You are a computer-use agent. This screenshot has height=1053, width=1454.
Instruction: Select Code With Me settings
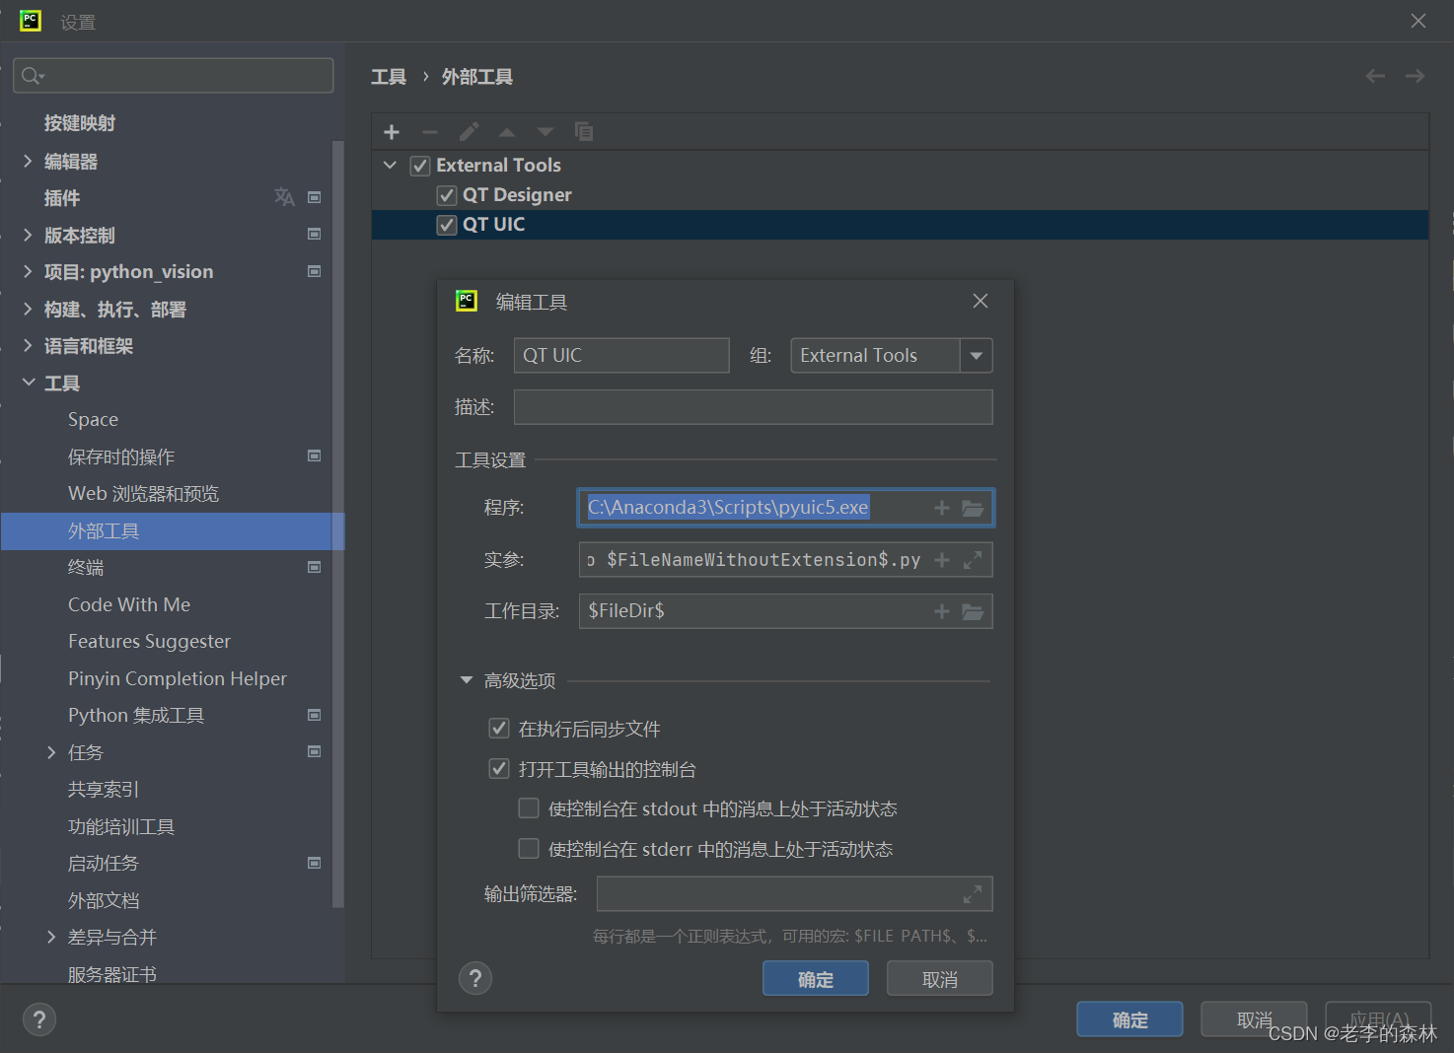click(x=129, y=604)
